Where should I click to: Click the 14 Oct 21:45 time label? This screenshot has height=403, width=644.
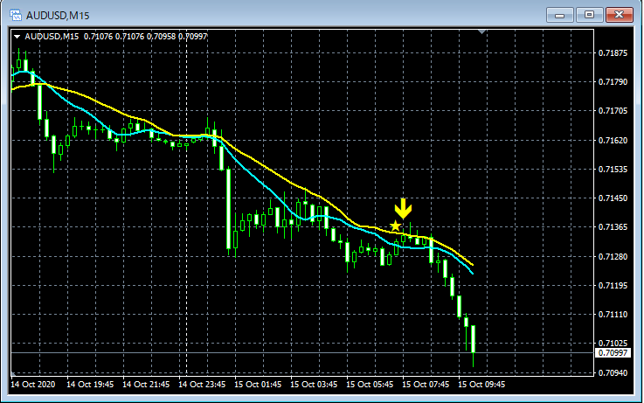[x=146, y=385]
